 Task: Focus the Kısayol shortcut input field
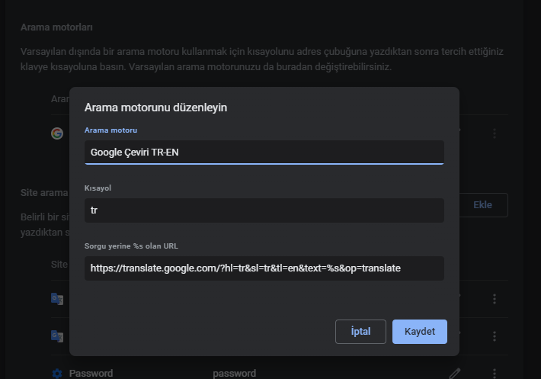(x=264, y=210)
